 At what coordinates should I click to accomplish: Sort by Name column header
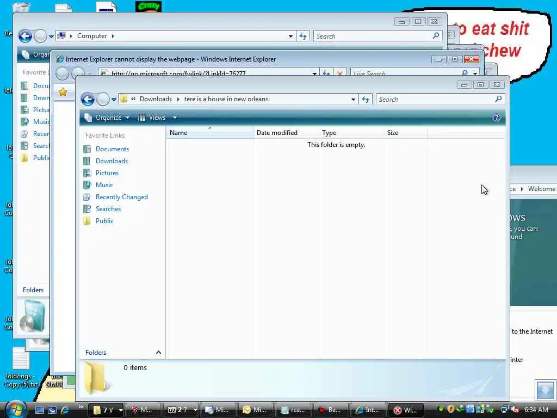coord(209,133)
